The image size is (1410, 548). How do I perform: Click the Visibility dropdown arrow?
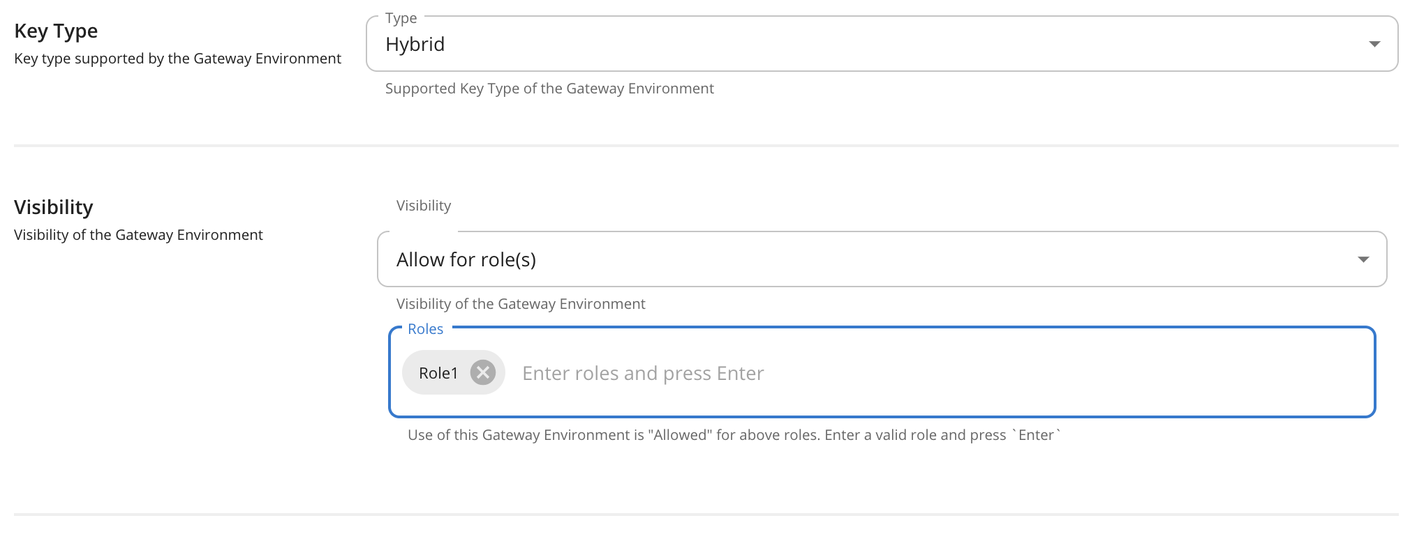[1363, 259]
